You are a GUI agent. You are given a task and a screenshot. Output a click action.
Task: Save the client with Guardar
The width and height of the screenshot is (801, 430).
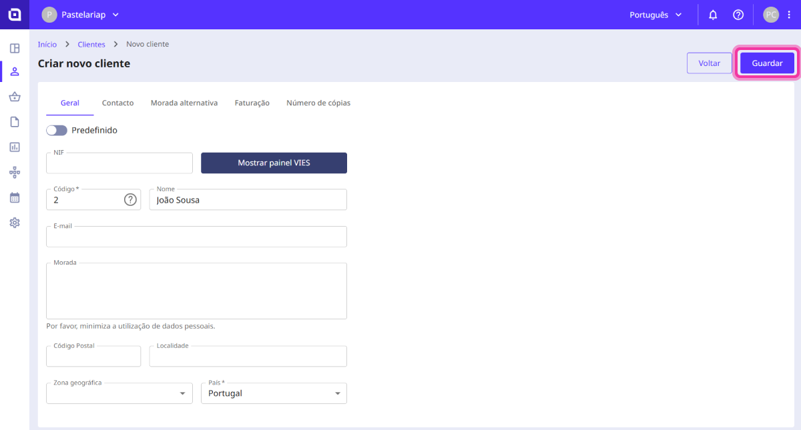(x=766, y=63)
